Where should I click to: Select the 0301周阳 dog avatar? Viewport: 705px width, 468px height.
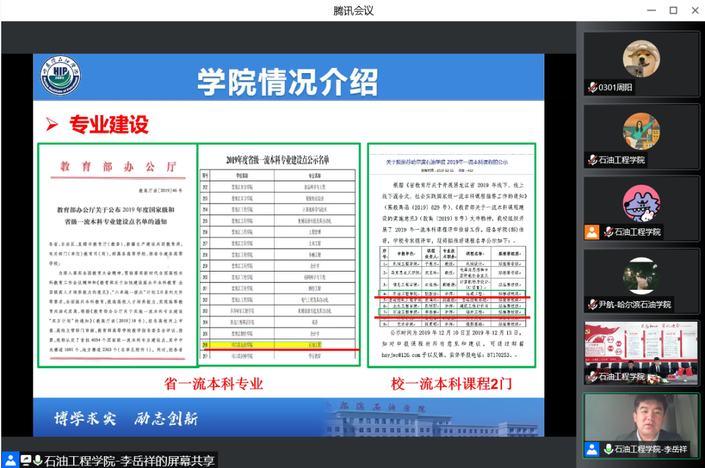coord(640,57)
